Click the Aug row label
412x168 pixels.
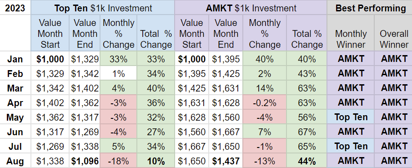tap(15, 161)
